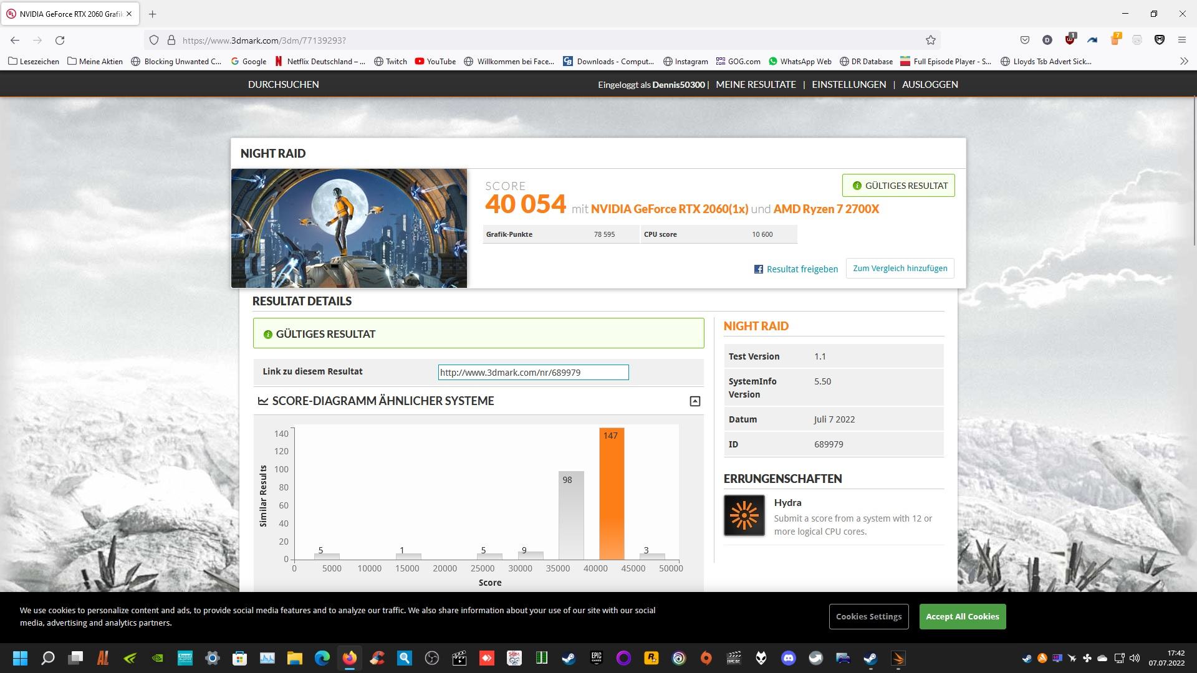
Task: Click Resultat freigeben link
Action: tap(802, 269)
